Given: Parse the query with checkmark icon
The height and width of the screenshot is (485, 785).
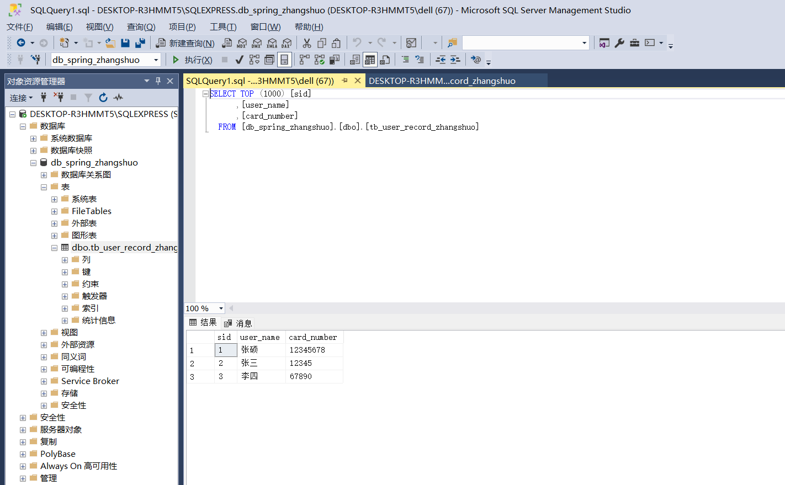Looking at the screenshot, I should pos(240,60).
